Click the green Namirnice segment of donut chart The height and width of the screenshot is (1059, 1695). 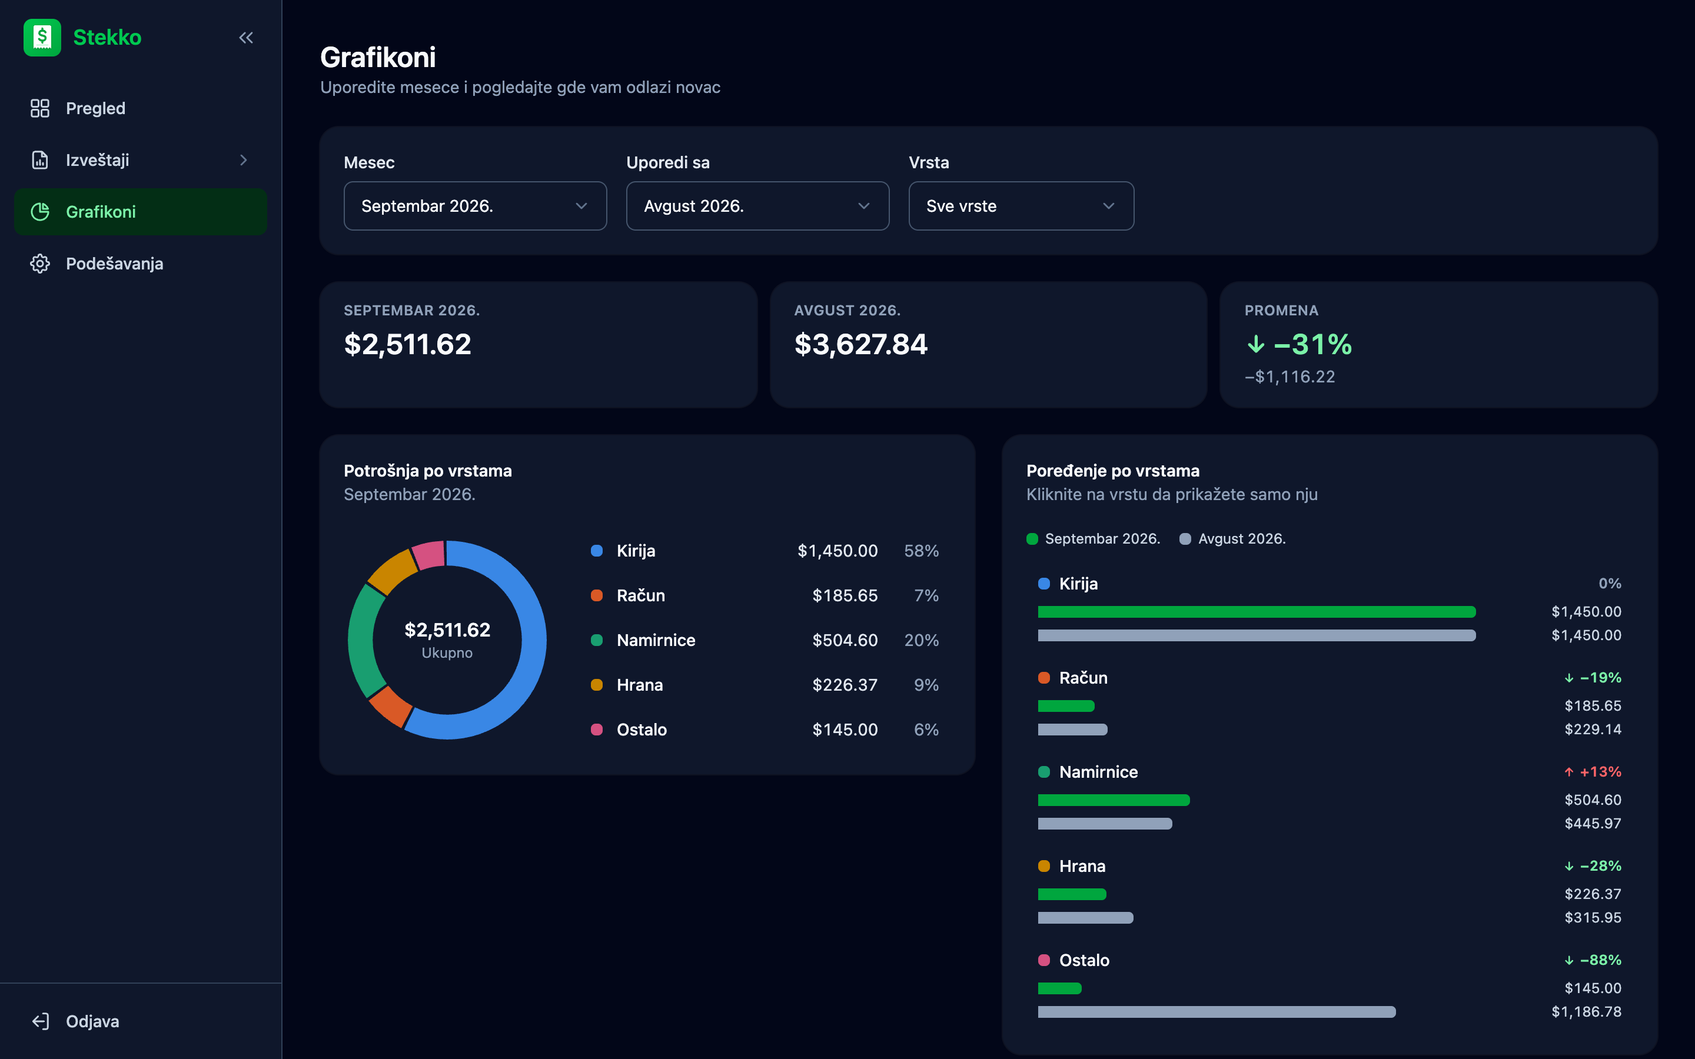pyautogui.click(x=362, y=641)
